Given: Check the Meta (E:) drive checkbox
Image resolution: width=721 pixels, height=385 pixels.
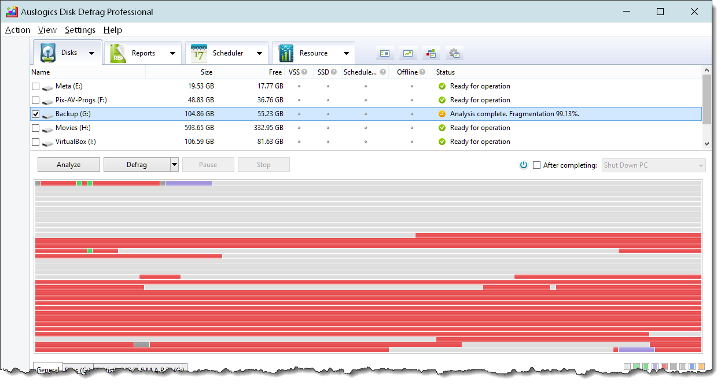Looking at the screenshot, I should (36, 86).
